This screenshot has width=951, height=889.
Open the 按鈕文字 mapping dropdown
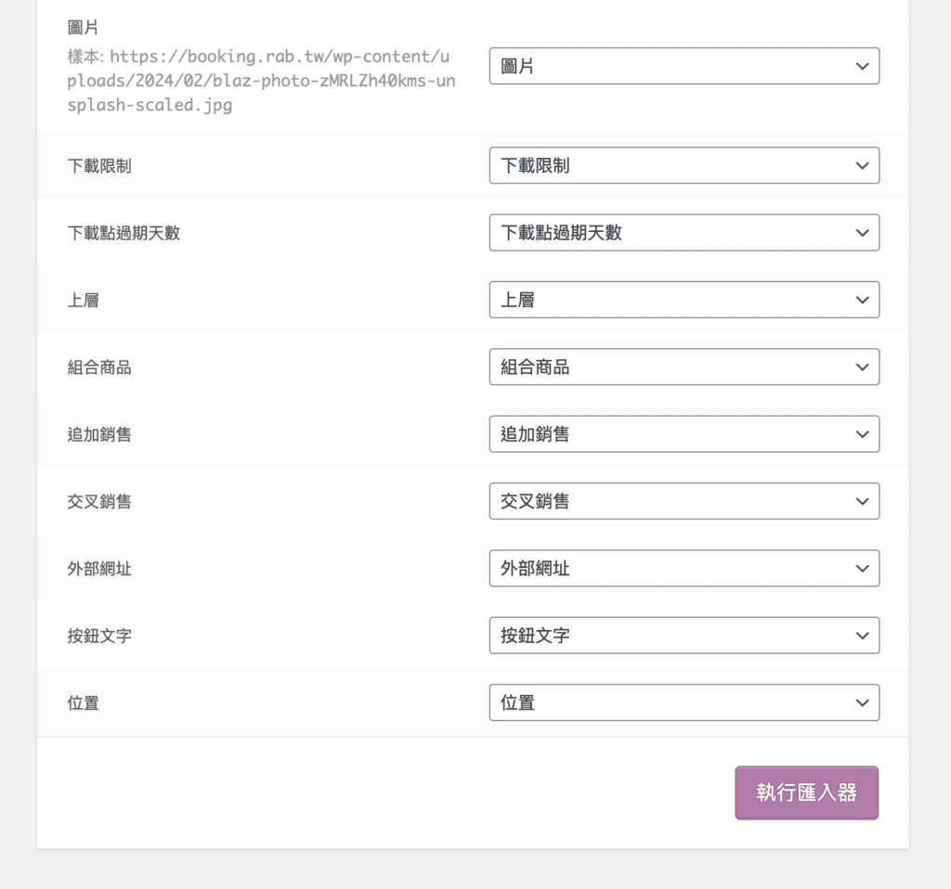pyautogui.click(x=684, y=635)
